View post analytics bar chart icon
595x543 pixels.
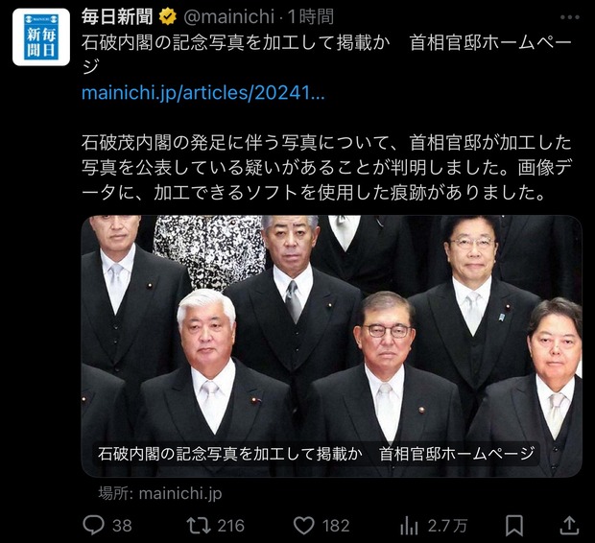(409, 526)
